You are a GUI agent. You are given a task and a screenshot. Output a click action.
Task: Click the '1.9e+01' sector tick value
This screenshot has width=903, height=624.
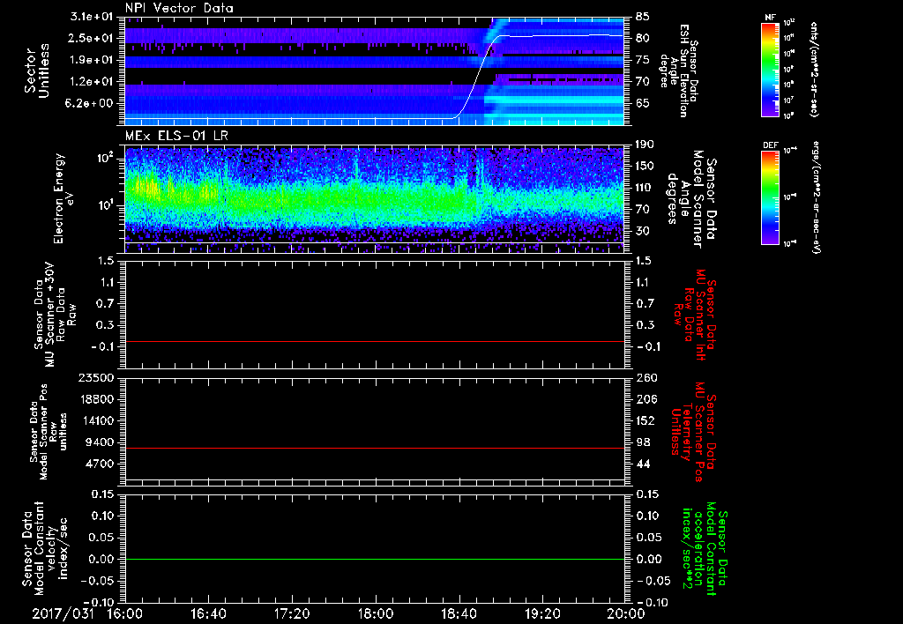coord(92,60)
